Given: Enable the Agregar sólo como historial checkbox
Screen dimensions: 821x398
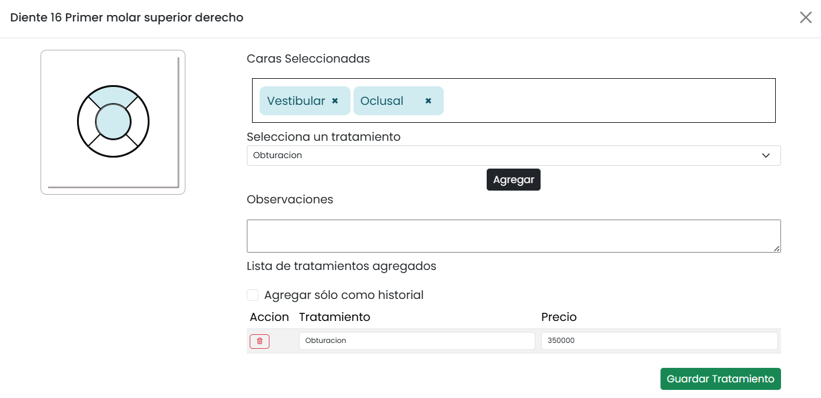Looking at the screenshot, I should pyautogui.click(x=253, y=294).
